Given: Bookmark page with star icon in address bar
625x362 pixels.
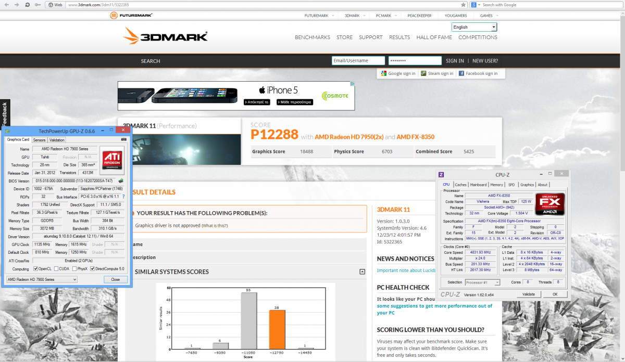Looking at the screenshot, I should (464, 5).
